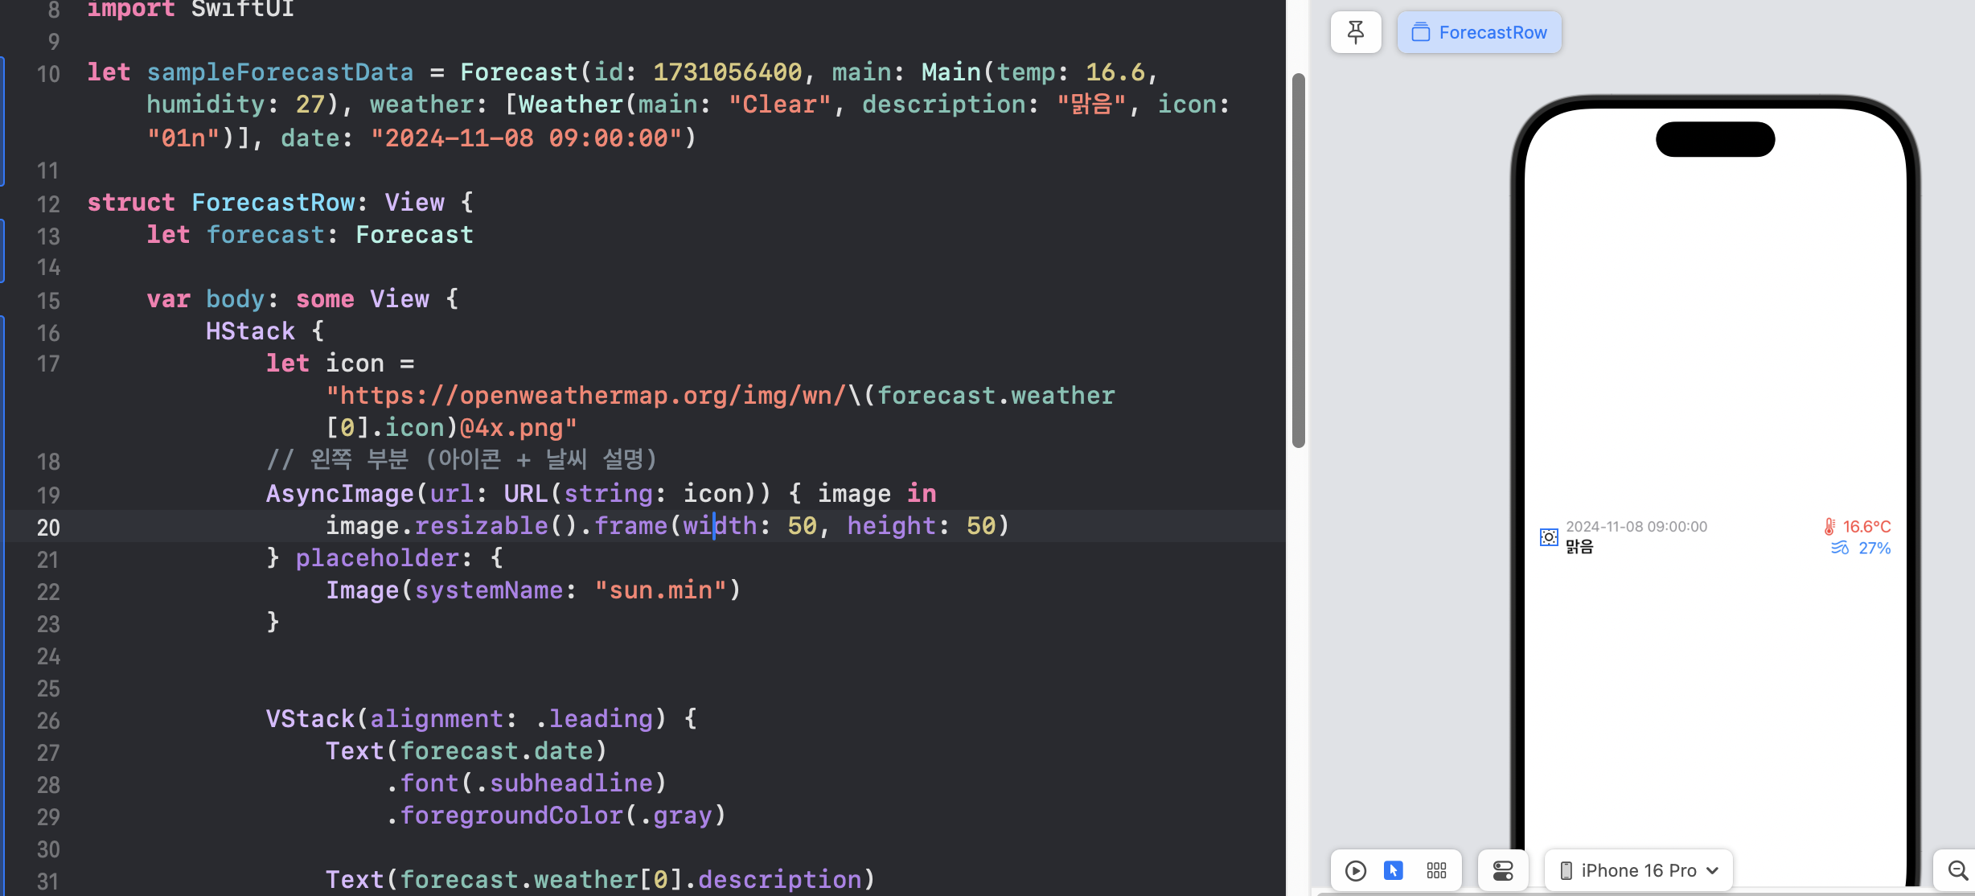
Task: Select the 16.6°C text in preview
Action: pos(1867,527)
